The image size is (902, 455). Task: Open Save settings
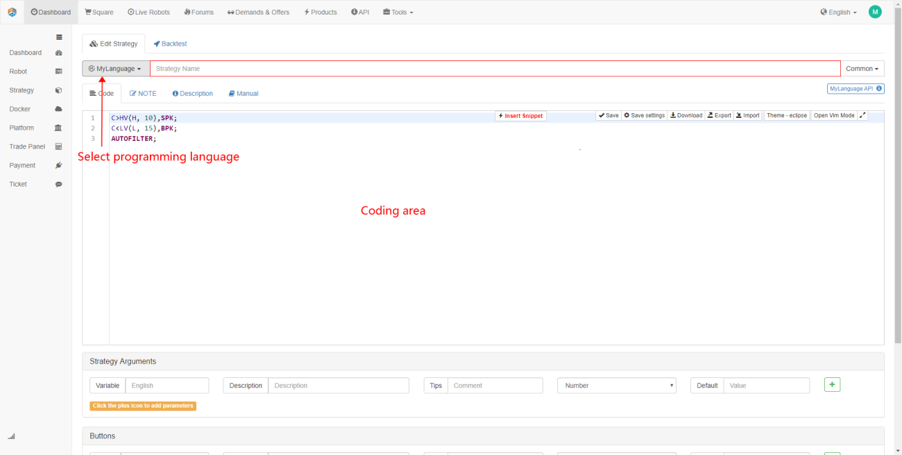coord(644,115)
